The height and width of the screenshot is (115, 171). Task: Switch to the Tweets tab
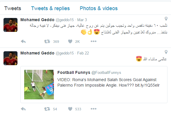13,8
